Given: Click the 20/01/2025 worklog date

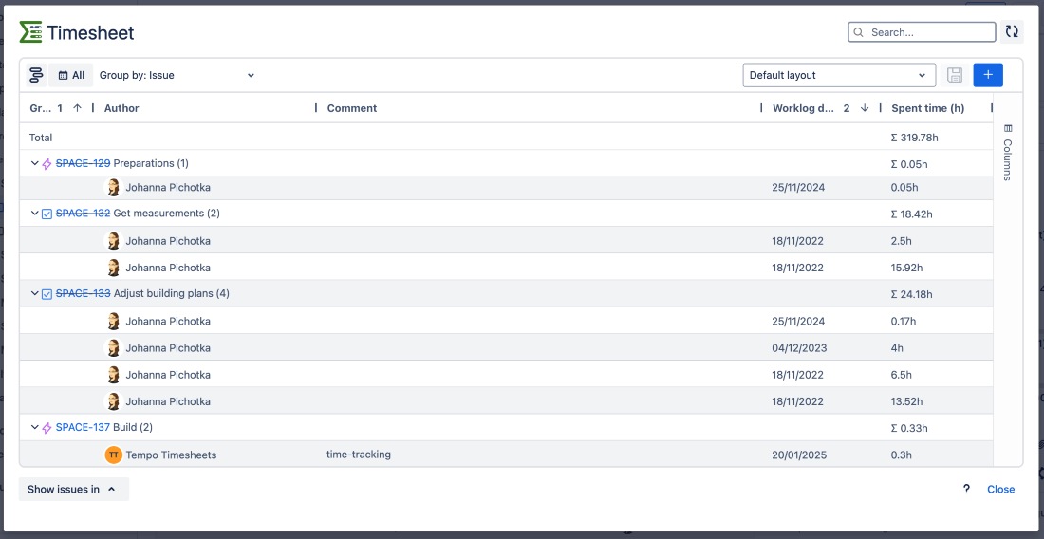Looking at the screenshot, I should (799, 455).
